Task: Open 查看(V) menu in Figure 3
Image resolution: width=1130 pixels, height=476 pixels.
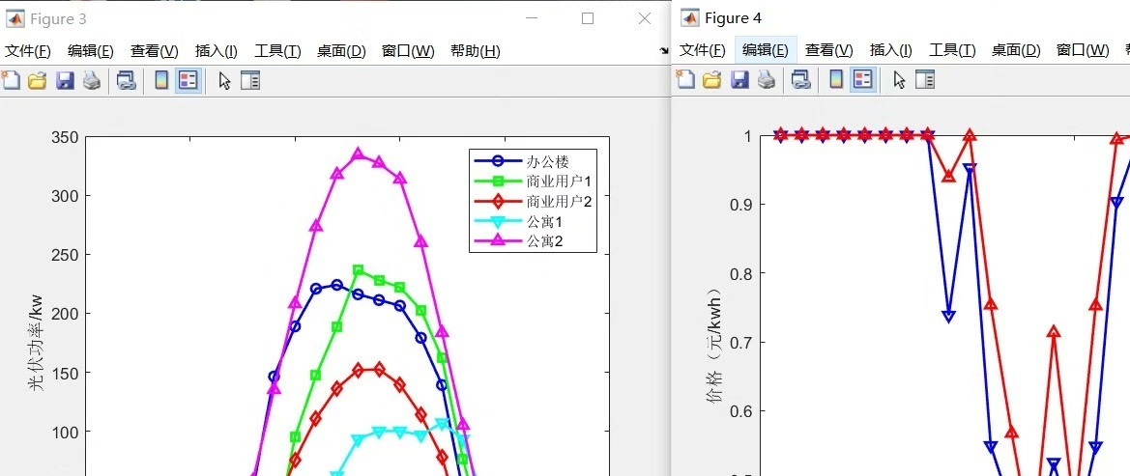Action: pyautogui.click(x=155, y=51)
